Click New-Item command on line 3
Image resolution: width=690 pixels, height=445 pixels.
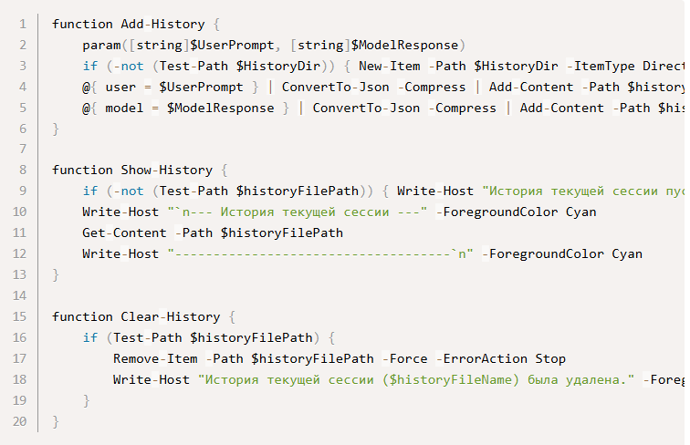pyautogui.click(x=392, y=66)
